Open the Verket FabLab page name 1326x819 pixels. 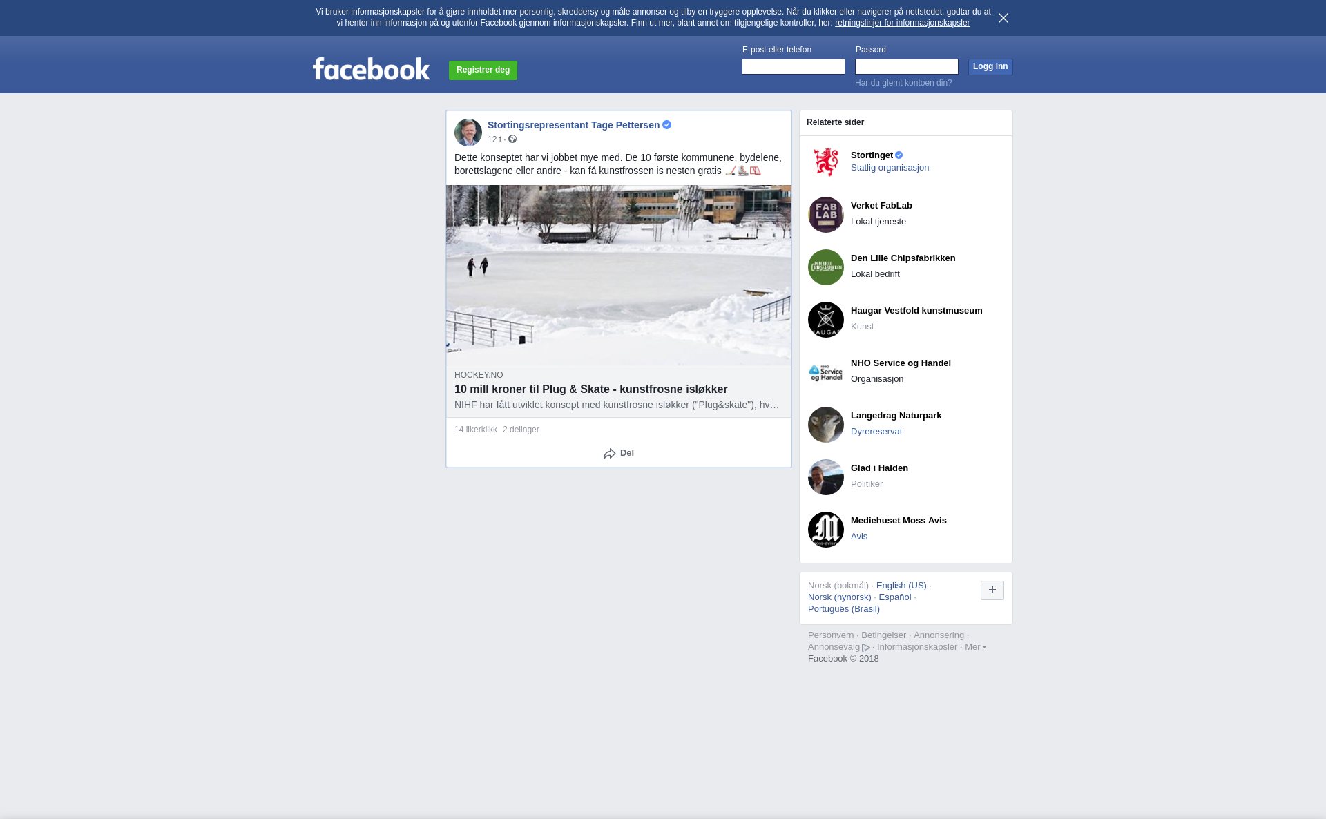coord(881,206)
